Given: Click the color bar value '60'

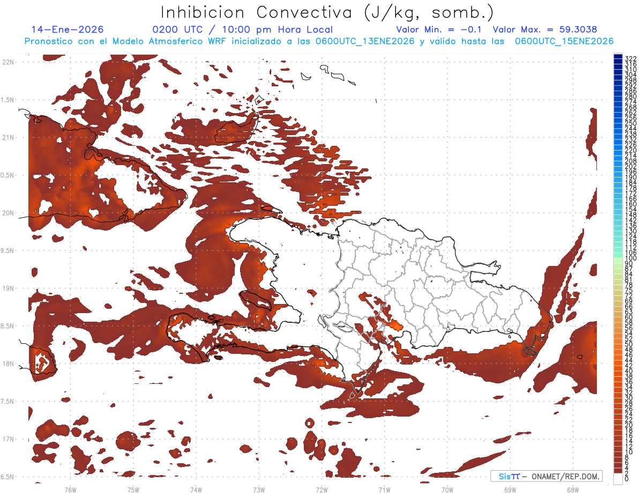Looking at the screenshot, I should (629, 317).
